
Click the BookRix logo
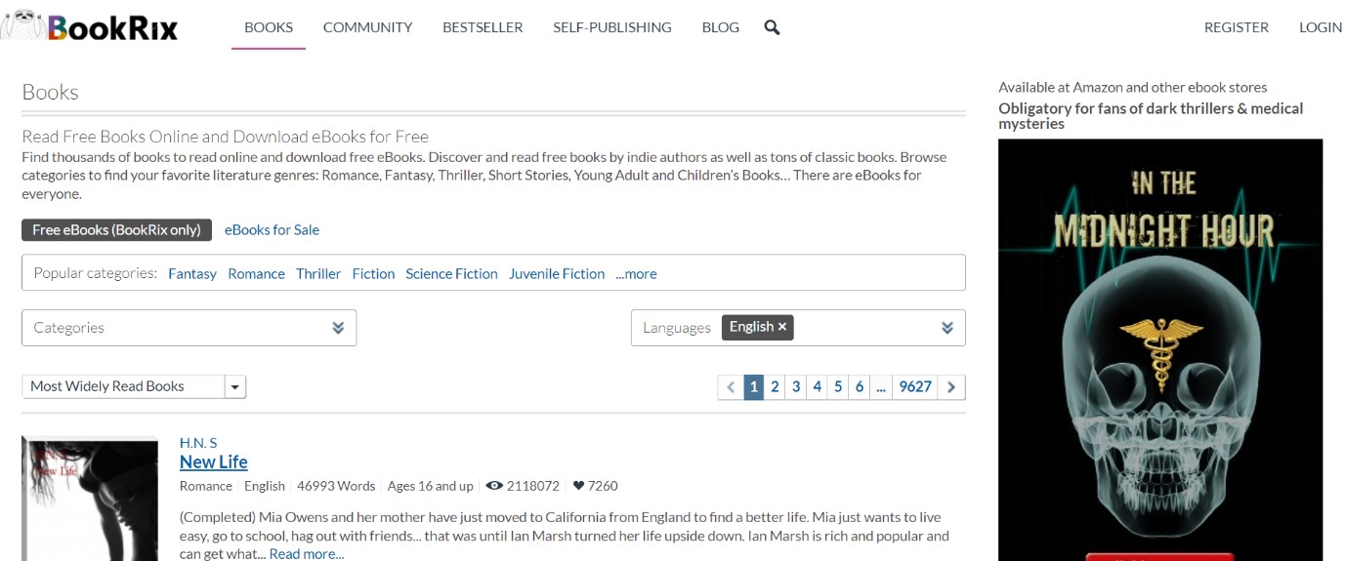coord(90,26)
